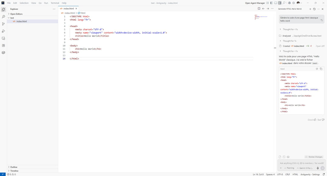Image resolution: width=327 pixels, height=176 pixels.
Task: Click the Review Changes button
Action: point(314,157)
